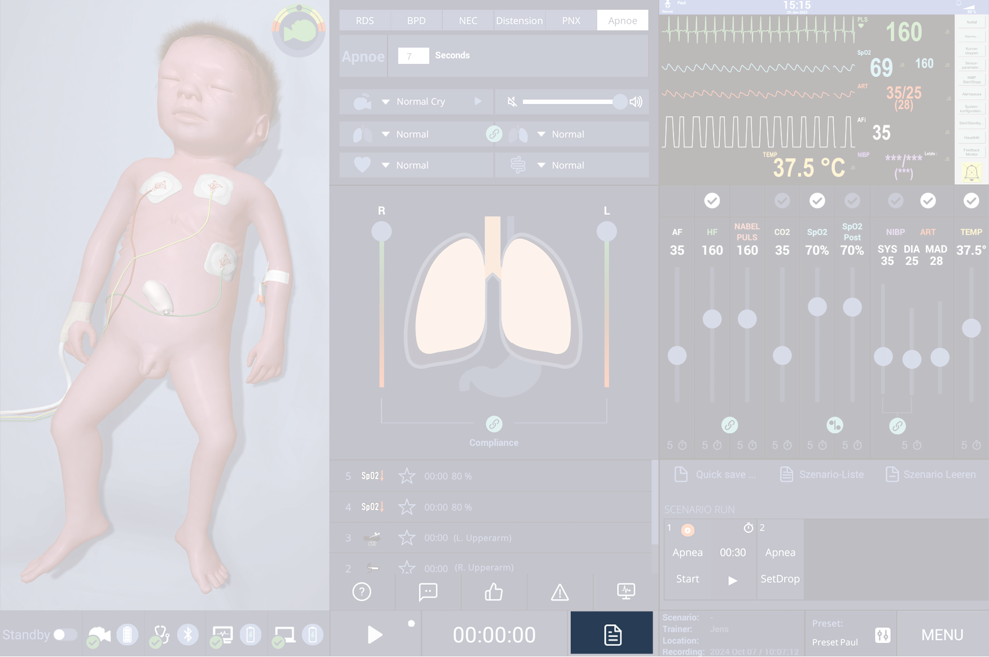Toggle the Standby switch
Image resolution: width=989 pixels, height=657 pixels.
(65, 635)
